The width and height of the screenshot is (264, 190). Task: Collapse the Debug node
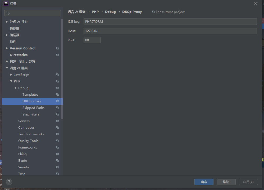point(16,88)
